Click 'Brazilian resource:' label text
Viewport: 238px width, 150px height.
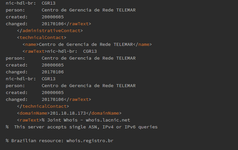coord(37,141)
